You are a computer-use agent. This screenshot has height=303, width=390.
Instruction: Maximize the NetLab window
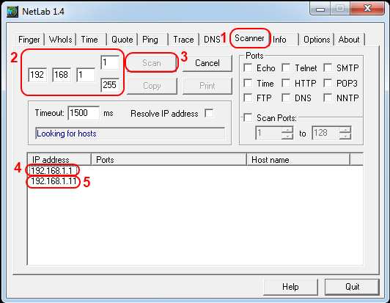tap(339, 9)
